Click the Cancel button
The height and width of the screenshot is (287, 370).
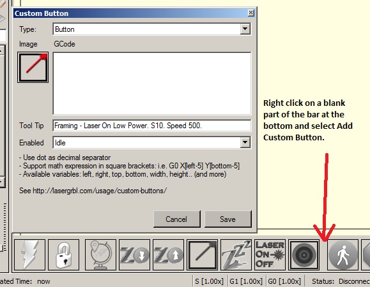click(177, 219)
